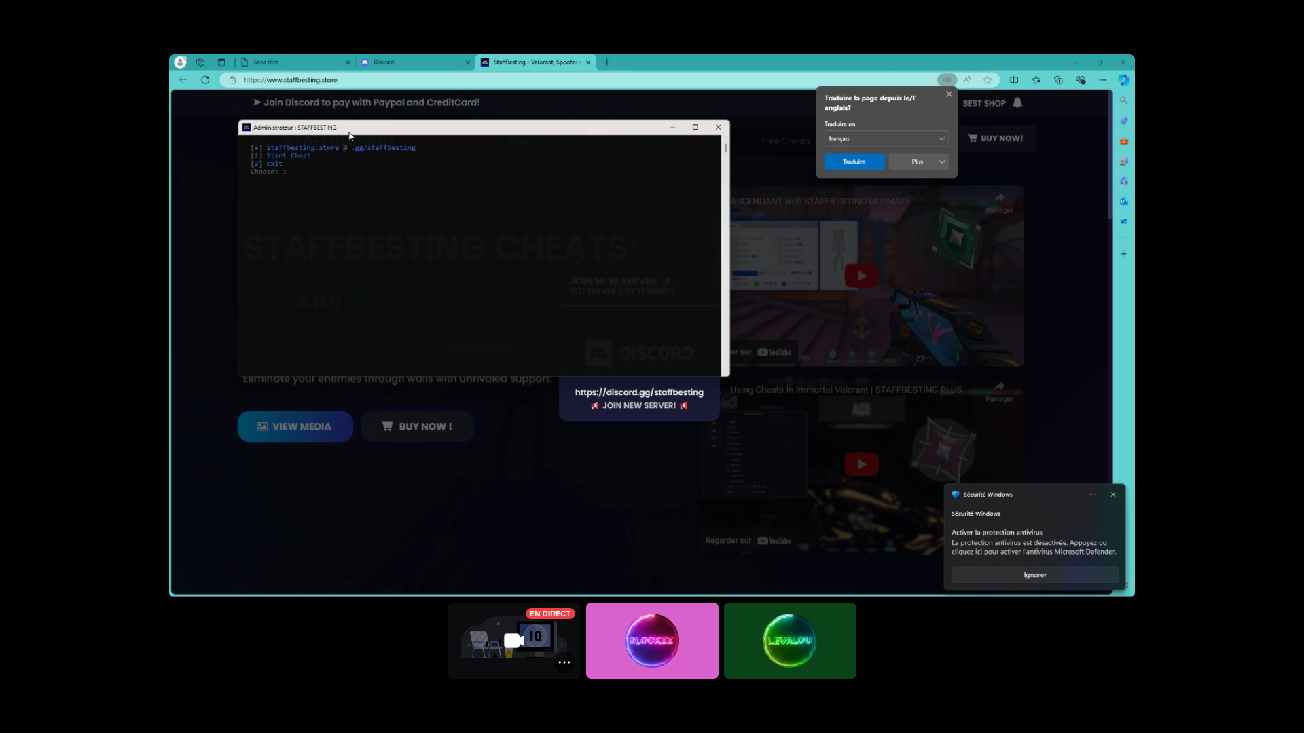The image size is (1304, 733).
Task: Open the Read Aloud icon
Action: pos(968,80)
